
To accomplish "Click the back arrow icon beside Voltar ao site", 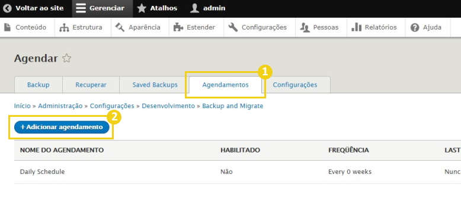I will click(7, 8).
